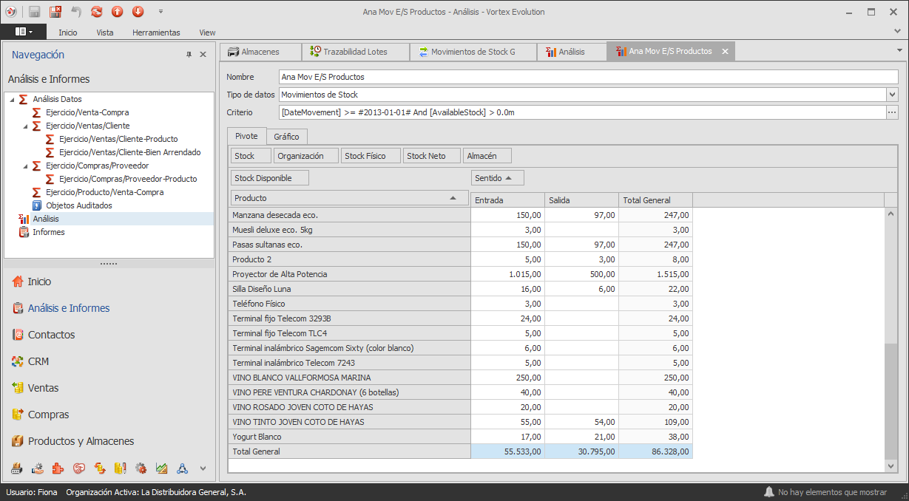Open the Tipo de datos dropdown
Screen dimensions: 909x501
892,95
